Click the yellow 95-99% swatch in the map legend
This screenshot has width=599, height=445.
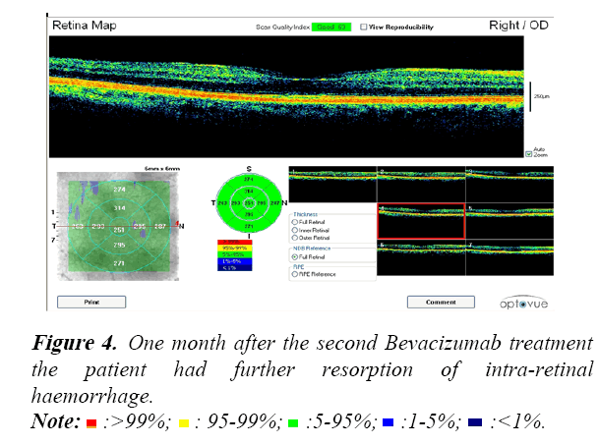pyautogui.click(x=234, y=250)
